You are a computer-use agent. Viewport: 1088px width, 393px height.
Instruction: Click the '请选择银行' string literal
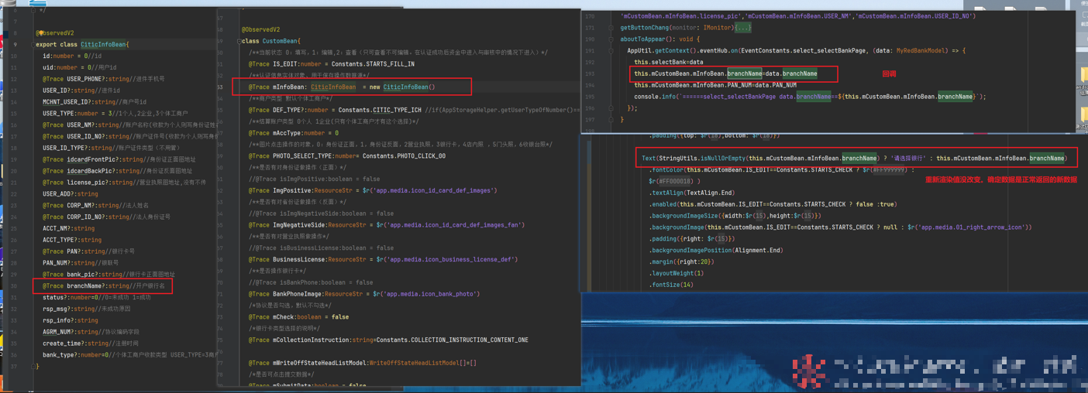[911, 159]
